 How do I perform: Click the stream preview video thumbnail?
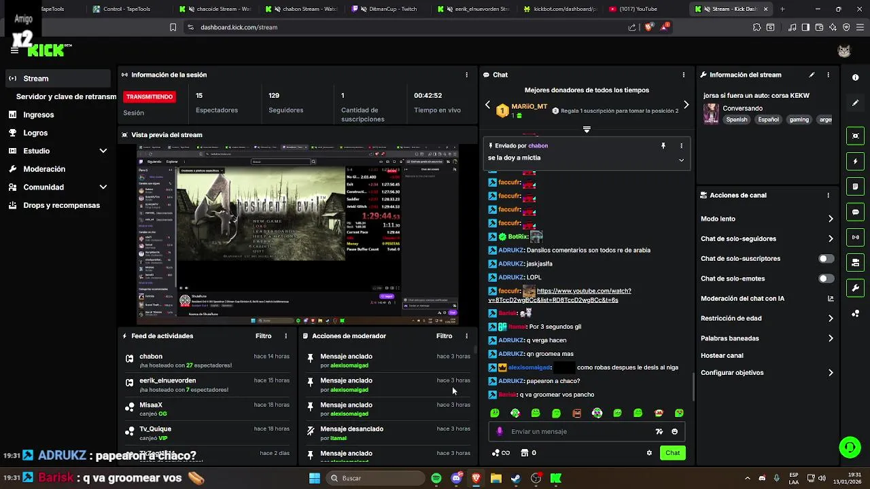pos(298,235)
